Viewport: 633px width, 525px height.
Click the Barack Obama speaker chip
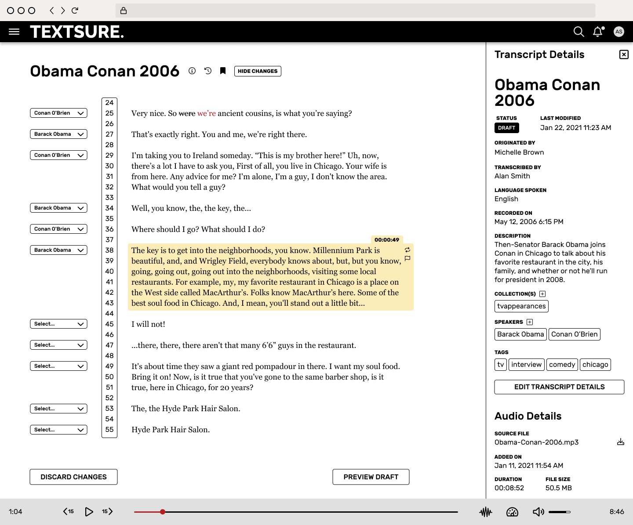point(520,334)
